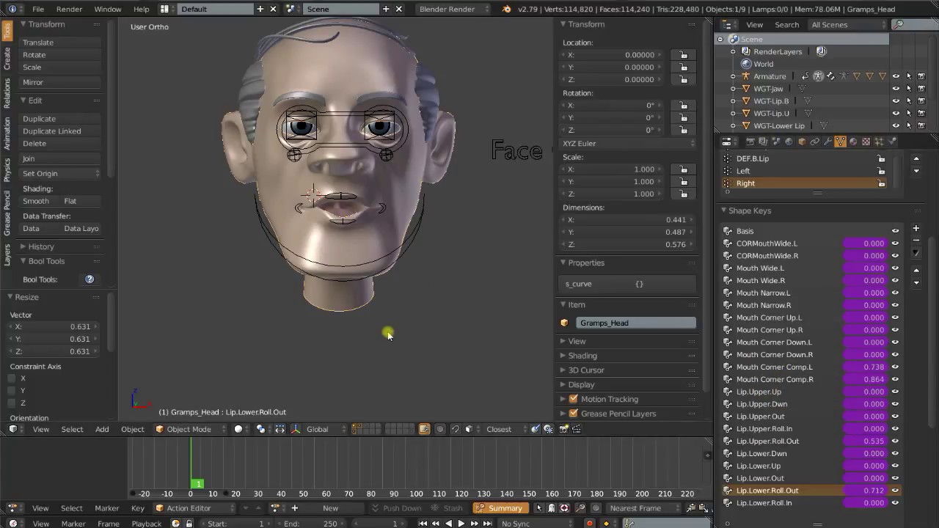
Task: Open the Scene properties tab icon
Action: point(776,142)
